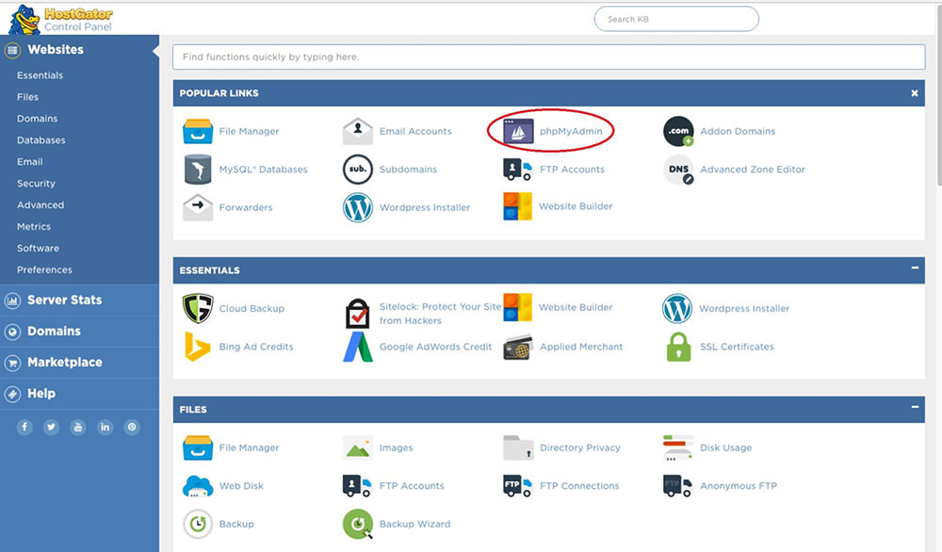
Task: Click the LinkedIn icon in sidebar
Action: click(106, 427)
